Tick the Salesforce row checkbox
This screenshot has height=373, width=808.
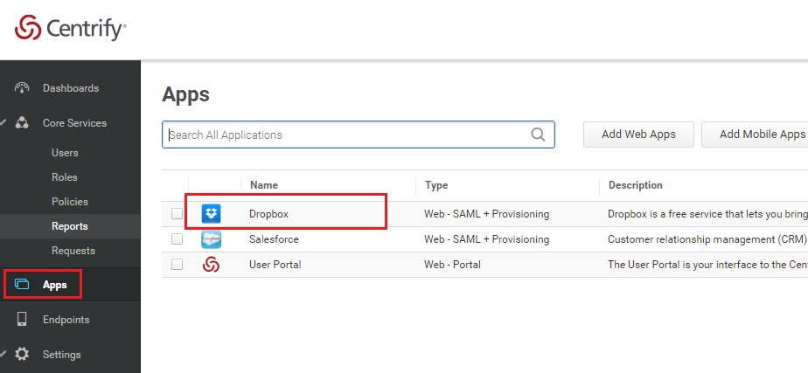tap(178, 239)
